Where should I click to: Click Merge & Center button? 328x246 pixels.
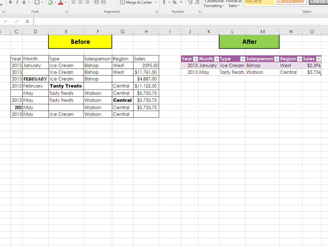(136, 2)
